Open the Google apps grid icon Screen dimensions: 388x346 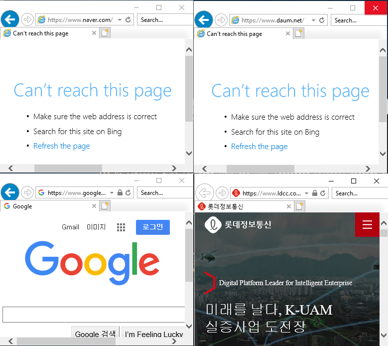point(121,227)
